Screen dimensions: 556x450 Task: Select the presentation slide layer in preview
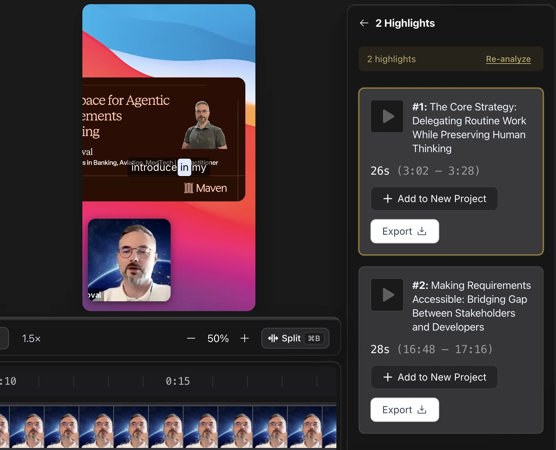point(164,139)
